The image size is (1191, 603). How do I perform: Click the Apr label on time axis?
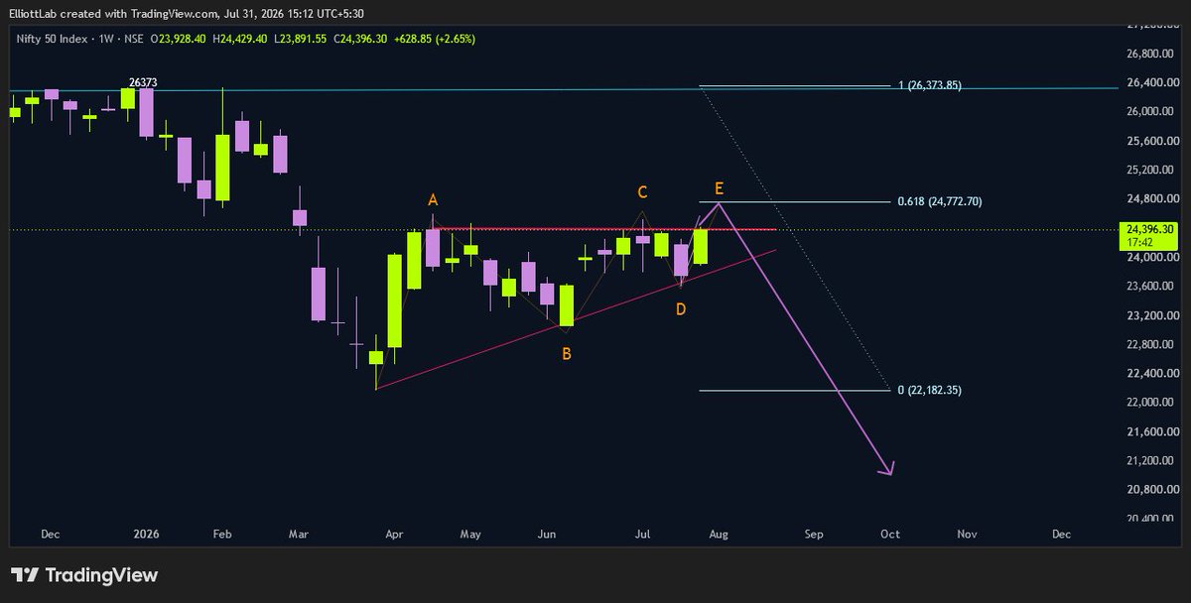394,534
